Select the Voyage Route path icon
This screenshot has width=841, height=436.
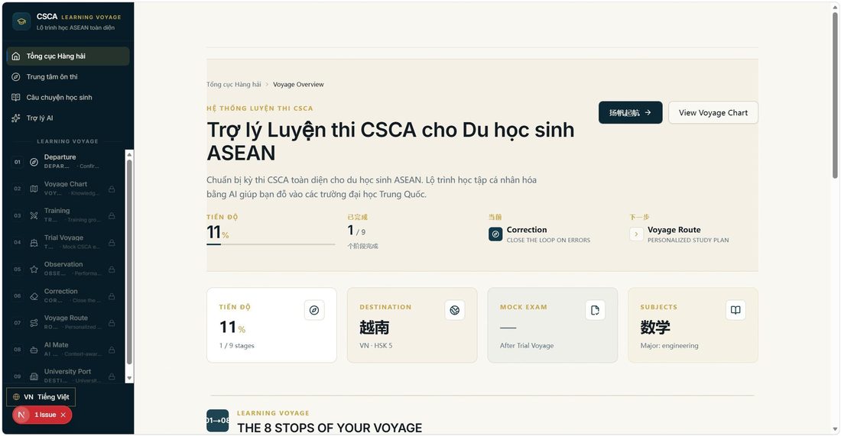[34, 322]
